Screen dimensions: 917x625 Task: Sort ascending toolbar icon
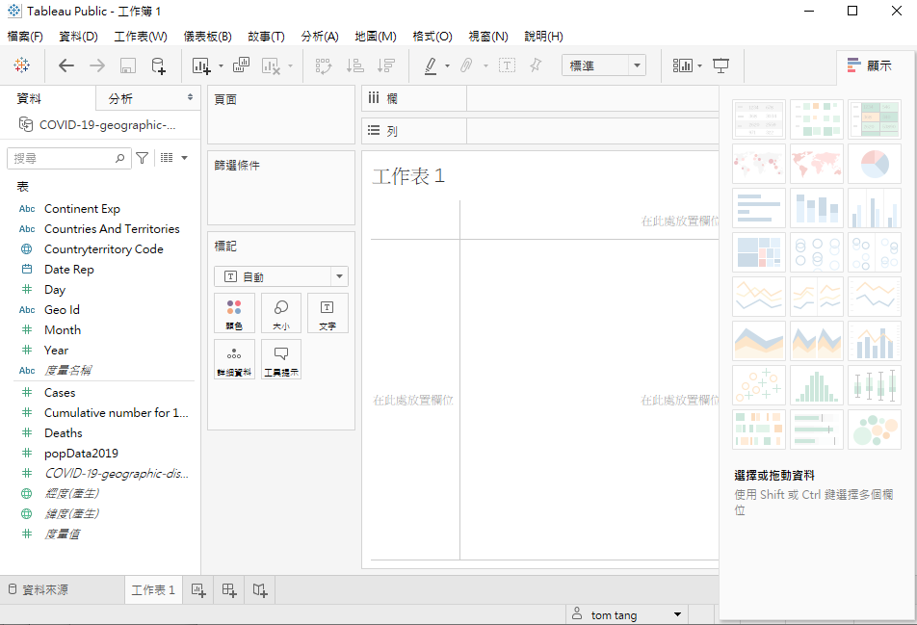355,65
